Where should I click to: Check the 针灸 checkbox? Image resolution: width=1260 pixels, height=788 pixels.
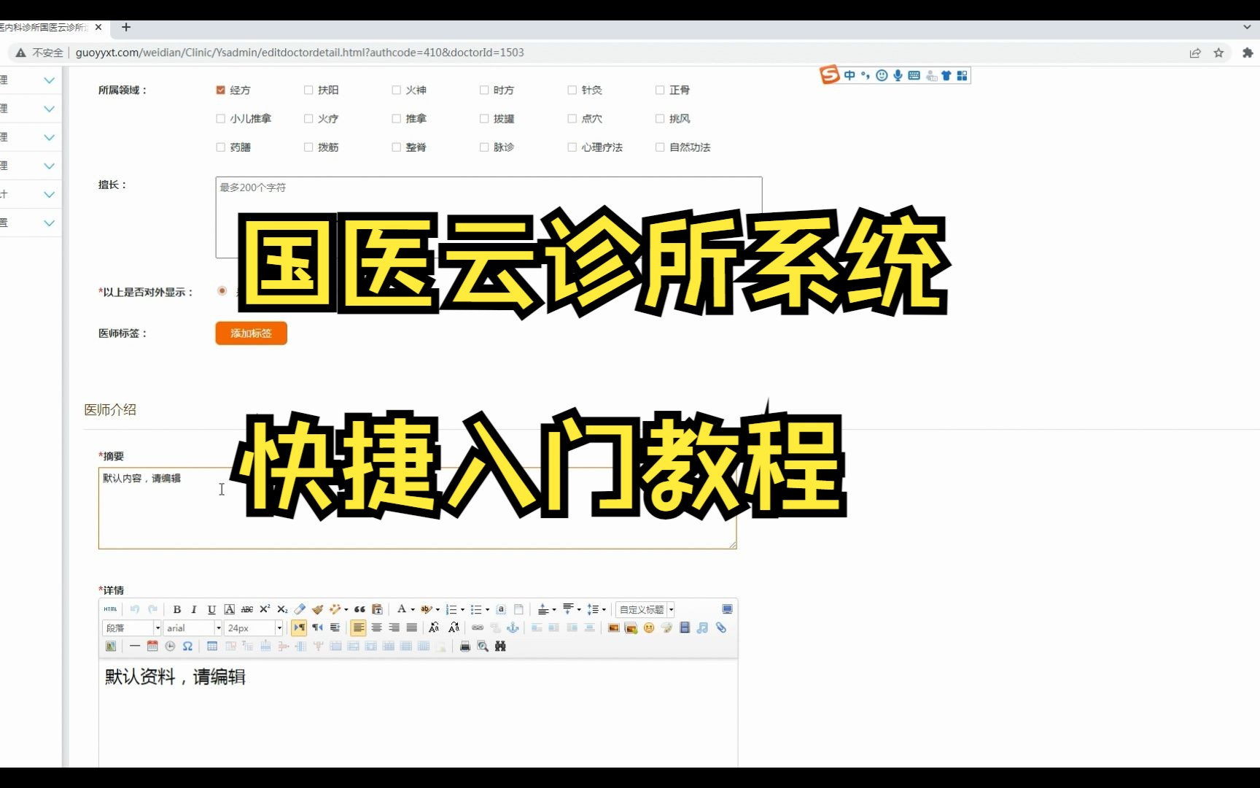572,90
